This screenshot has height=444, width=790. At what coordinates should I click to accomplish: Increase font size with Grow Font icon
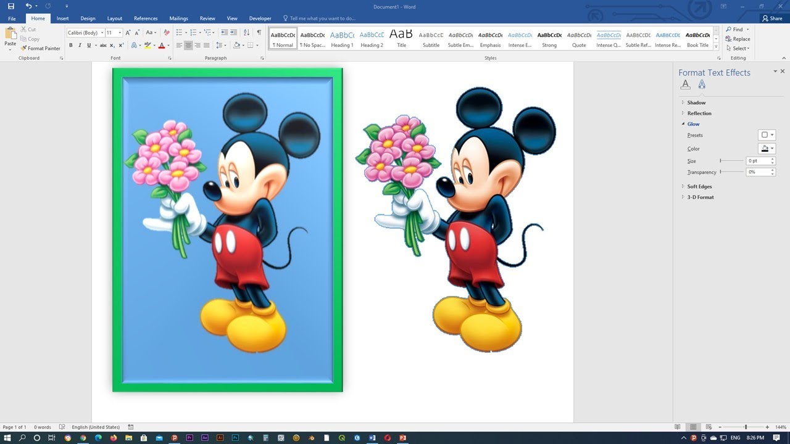coord(128,33)
